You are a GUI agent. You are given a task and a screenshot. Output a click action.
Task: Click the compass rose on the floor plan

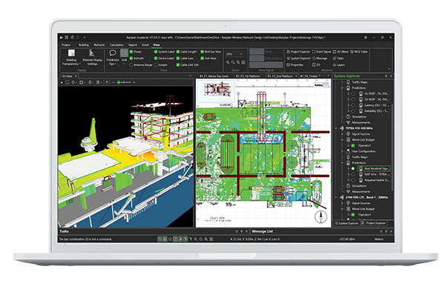point(321,216)
